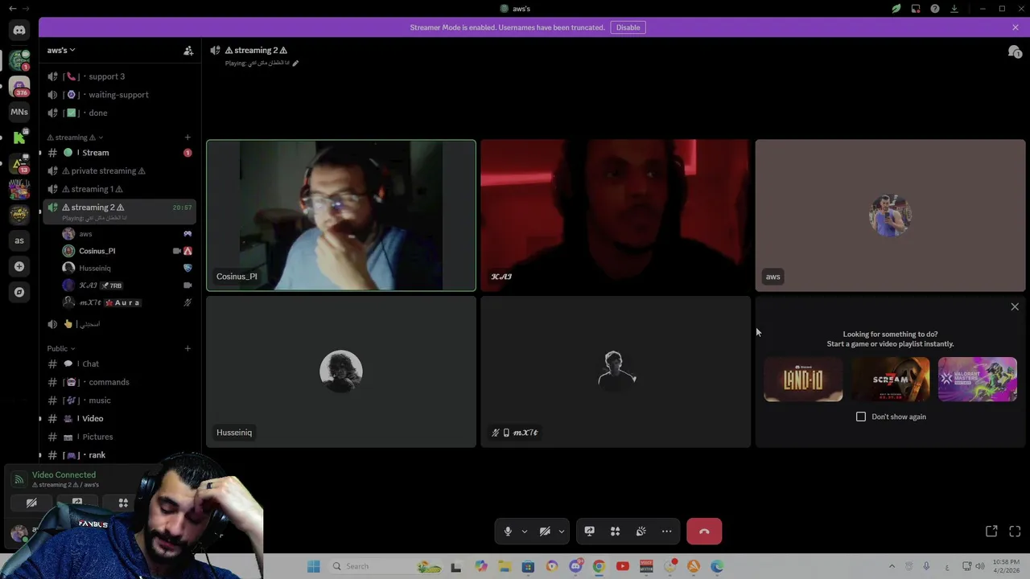Join waiting-support voice channel
The image size is (1030, 579).
120,95
